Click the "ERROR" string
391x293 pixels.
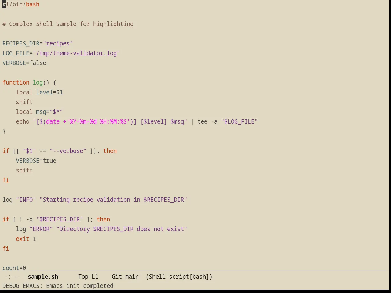41,229
